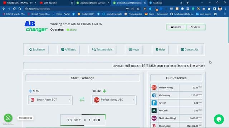Switch to the MLWBD.COM tab

20,3
